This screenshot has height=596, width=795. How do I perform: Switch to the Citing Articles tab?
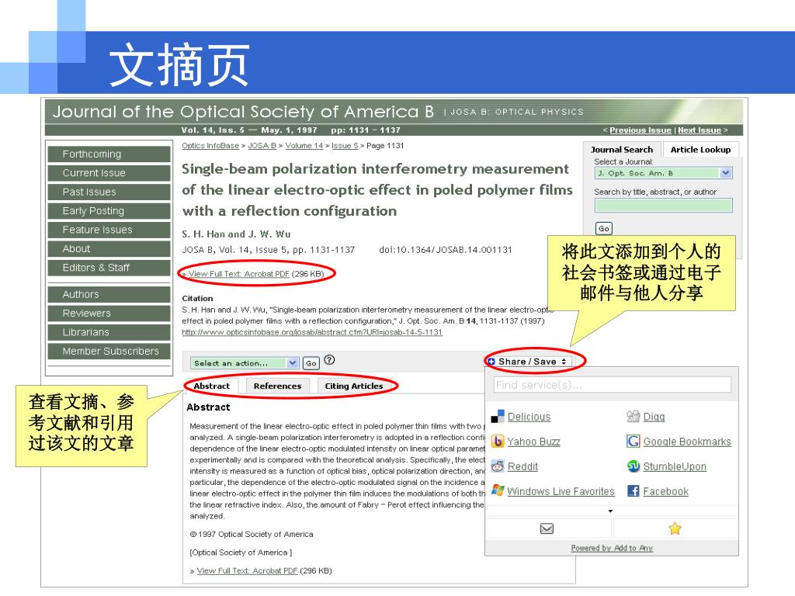coord(354,386)
